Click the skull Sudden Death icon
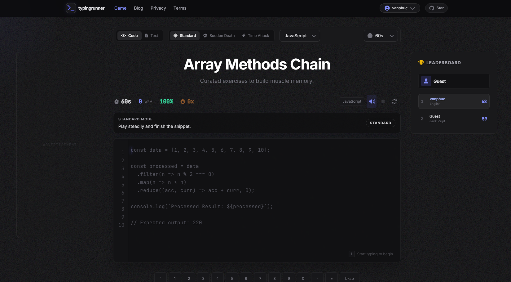The image size is (511, 282). tap(205, 36)
